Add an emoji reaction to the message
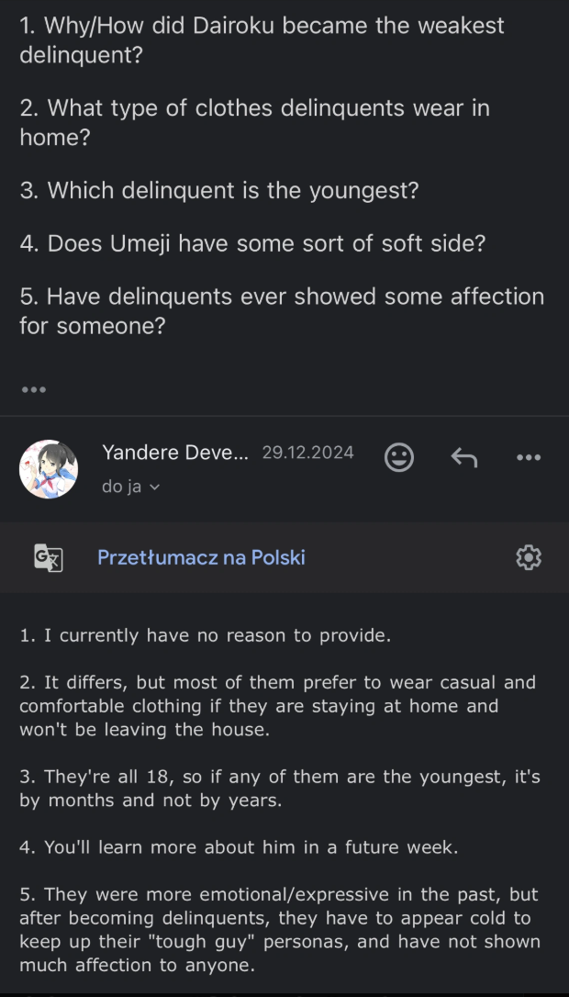Image resolution: width=569 pixels, height=997 pixels. coord(398,457)
